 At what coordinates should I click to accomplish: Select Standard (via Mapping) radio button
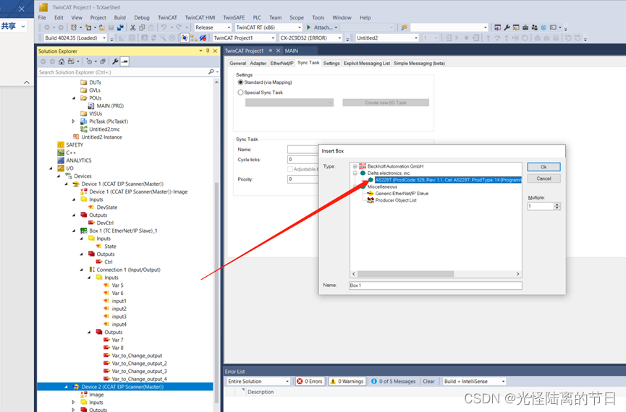pyautogui.click(x=240, y=82)
